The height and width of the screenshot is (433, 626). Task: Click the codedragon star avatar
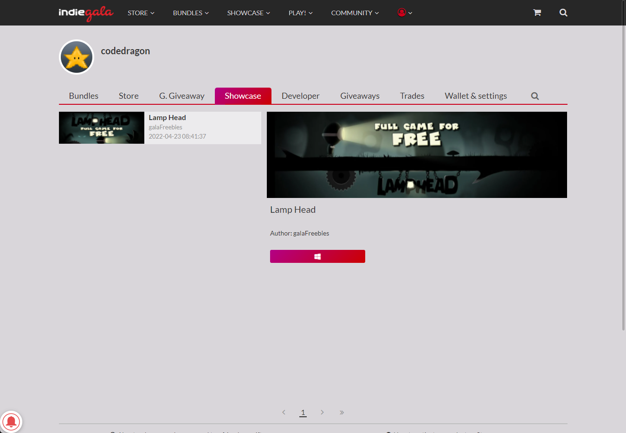click(77, 57)
